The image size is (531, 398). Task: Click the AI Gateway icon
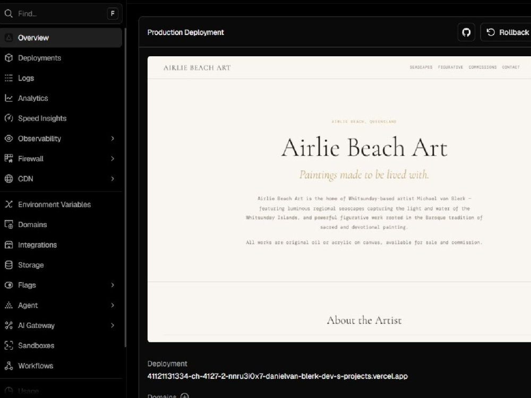(9, 325)
